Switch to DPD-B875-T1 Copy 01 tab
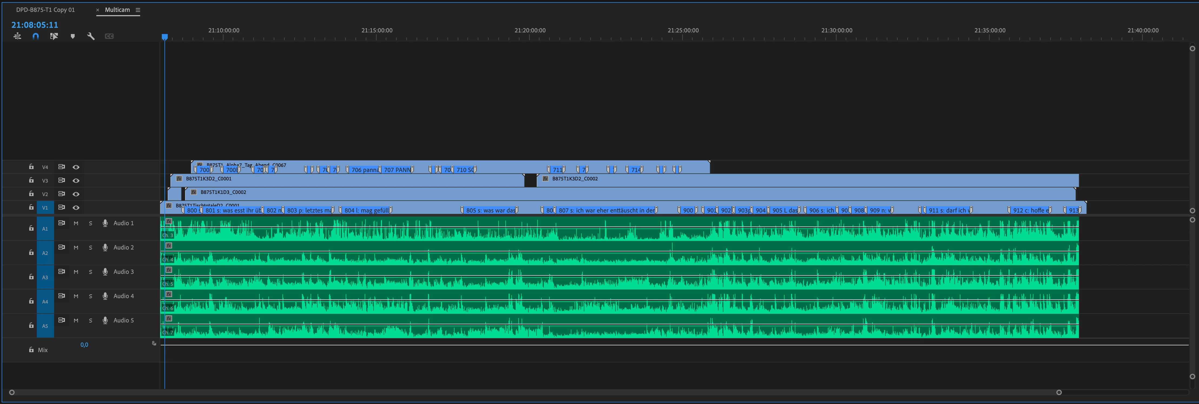The width and height of the screenshot is (1199, 404). (x=45, y=10)
